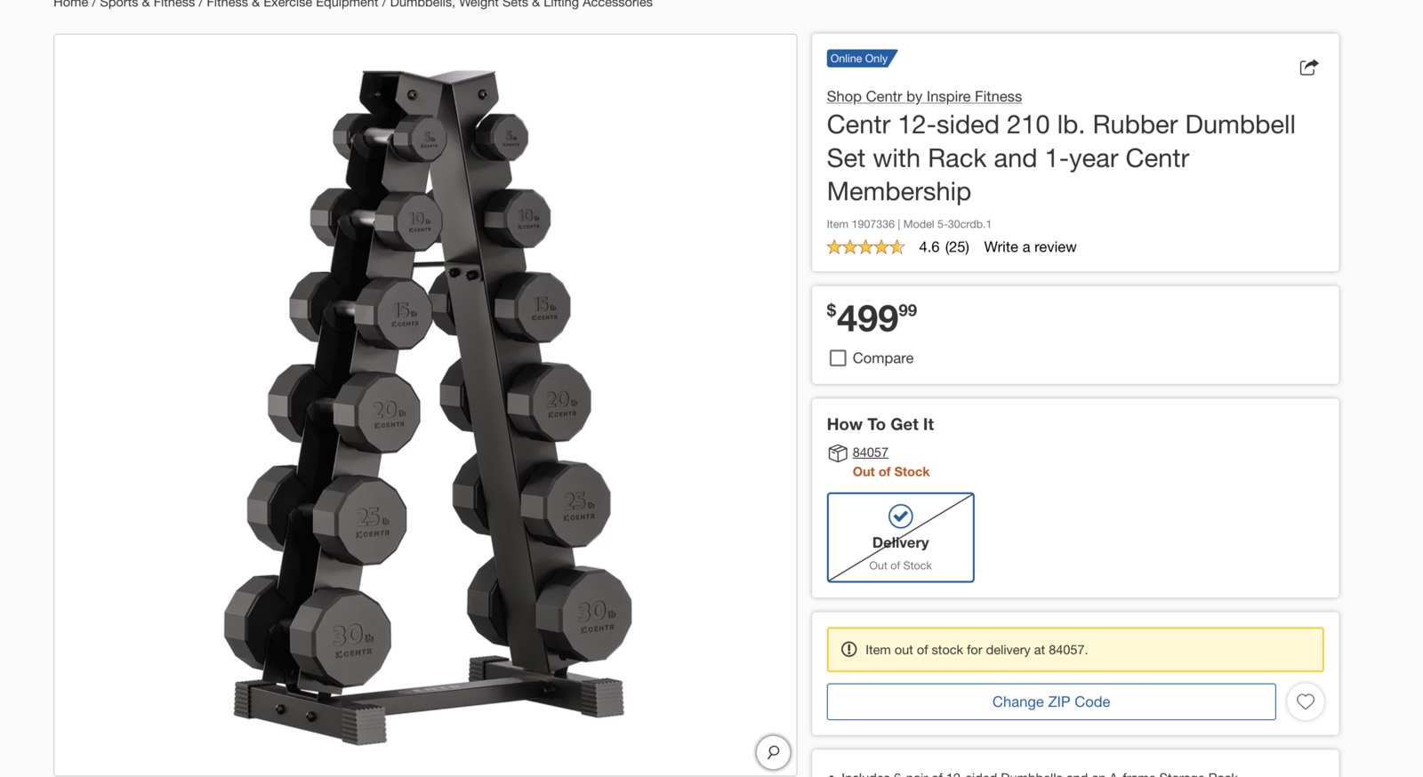Click the package icon next to ZIP 84057

(x=837, y=453)
